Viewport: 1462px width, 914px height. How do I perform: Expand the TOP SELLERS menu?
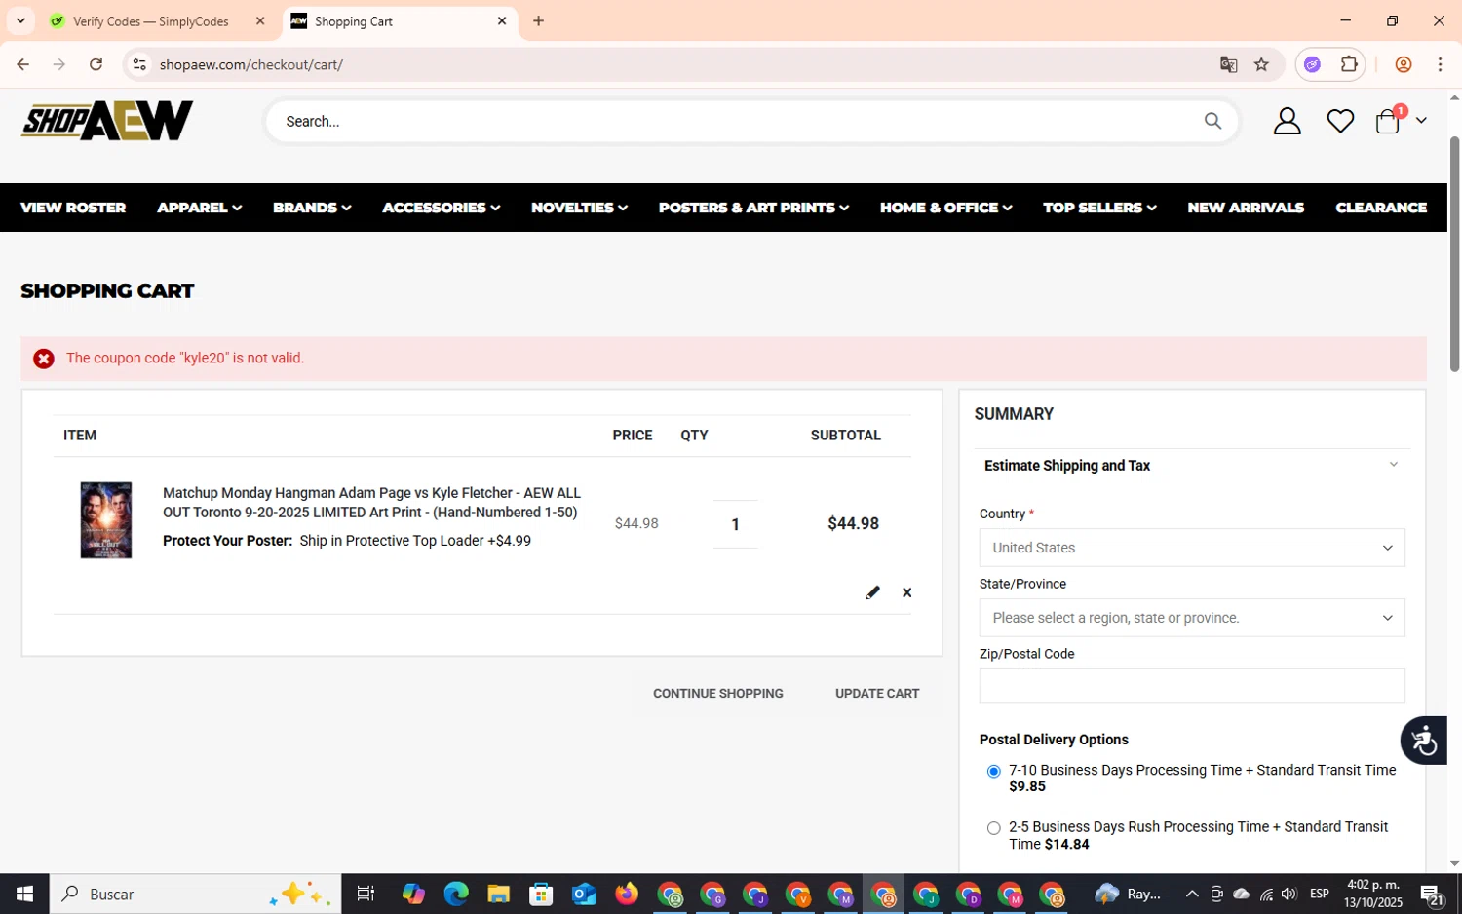pos(1099,208)
